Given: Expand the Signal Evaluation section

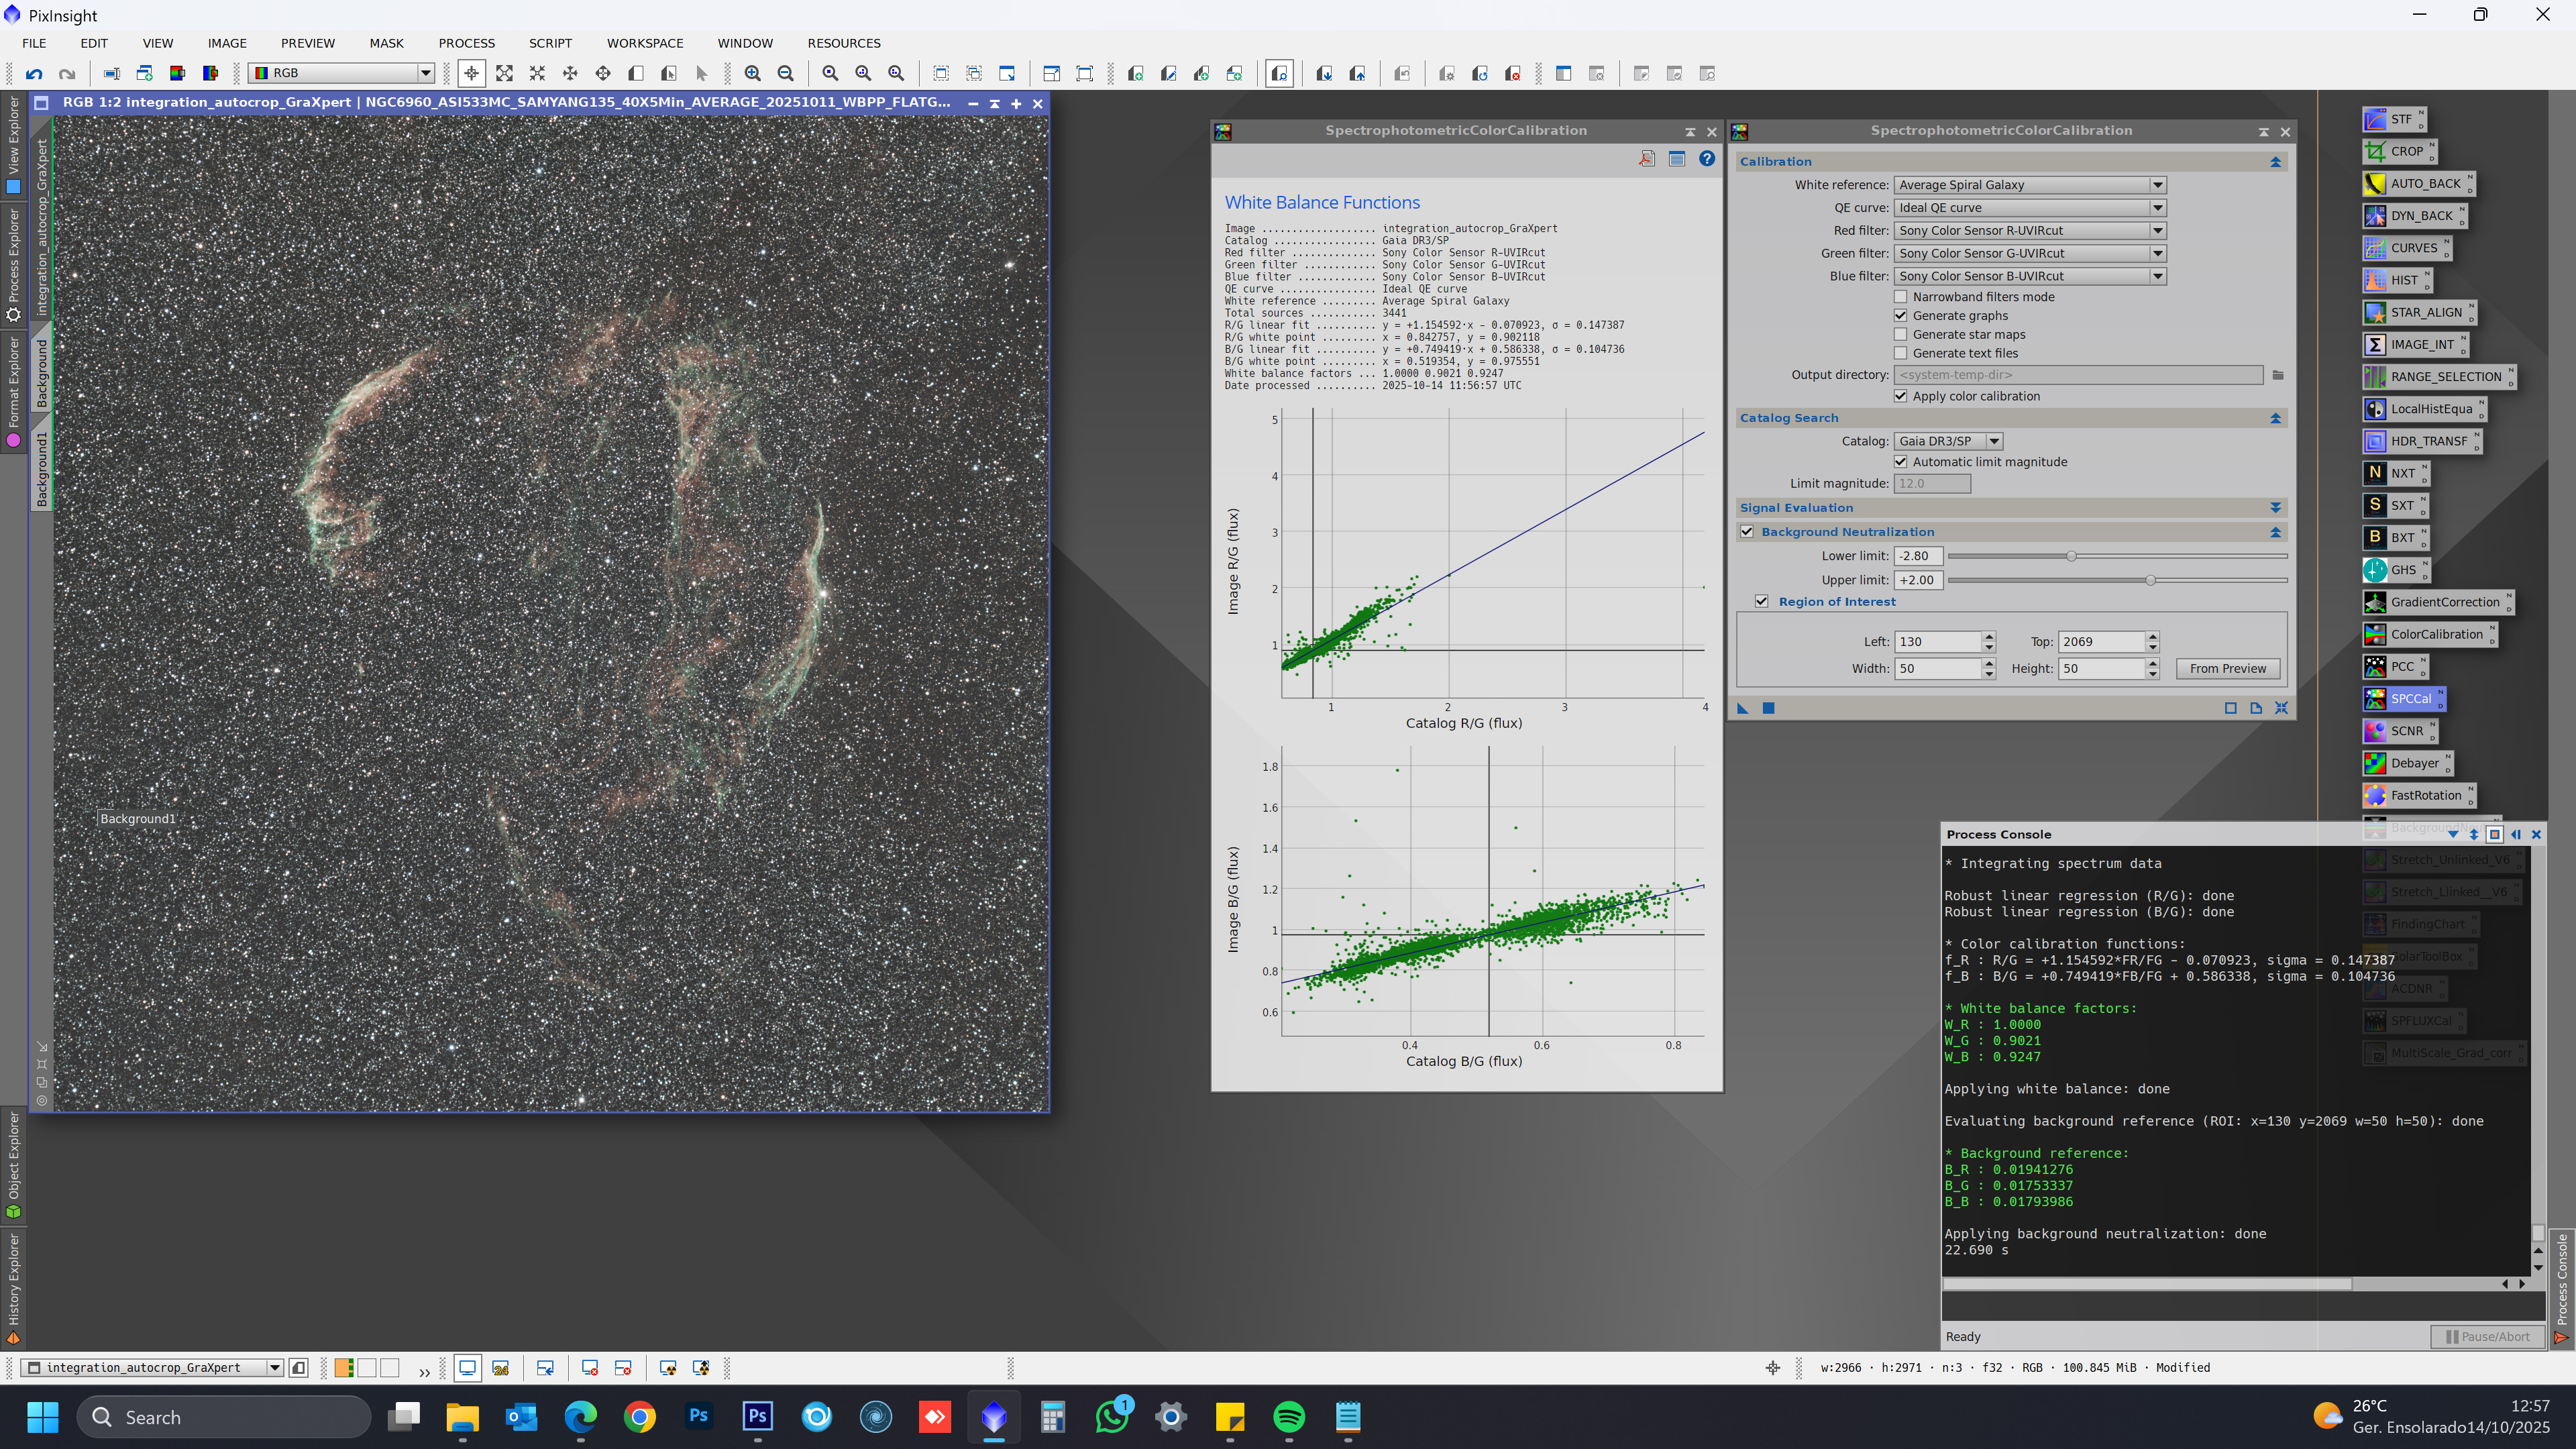Looking at the screenshot, I should coord(2275,508).
